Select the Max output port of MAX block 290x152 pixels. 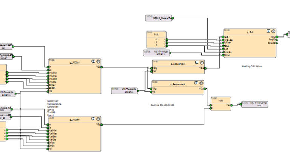coord(232,105)
